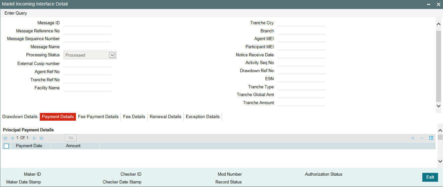
Task: Focus the Message Sequence Number field
Action: 87,38
